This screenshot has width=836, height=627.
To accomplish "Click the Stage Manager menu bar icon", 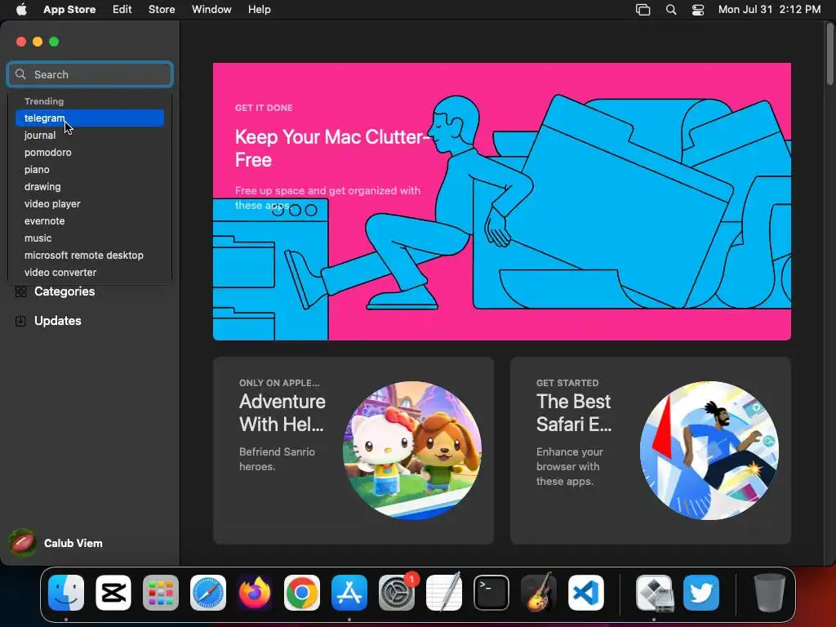I will (643, 10).
